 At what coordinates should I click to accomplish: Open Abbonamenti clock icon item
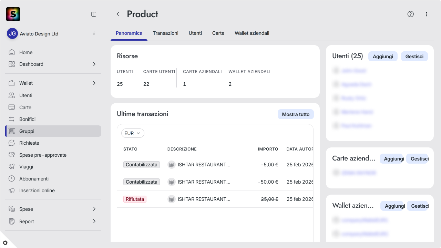[x=53, y=179]
